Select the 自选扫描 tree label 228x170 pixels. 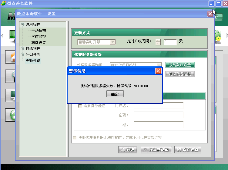(33, 49)
